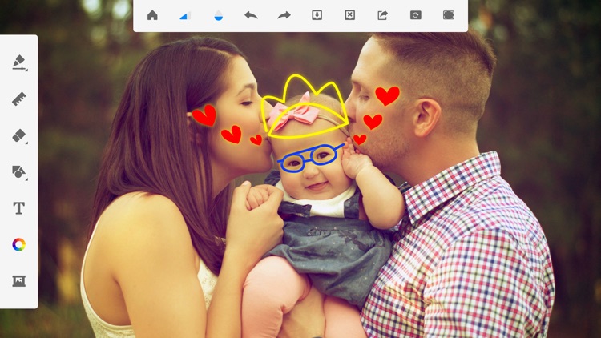This screenshot has width=601, height=338.
Task: Choose the Text tool
Action: [18, 208]
